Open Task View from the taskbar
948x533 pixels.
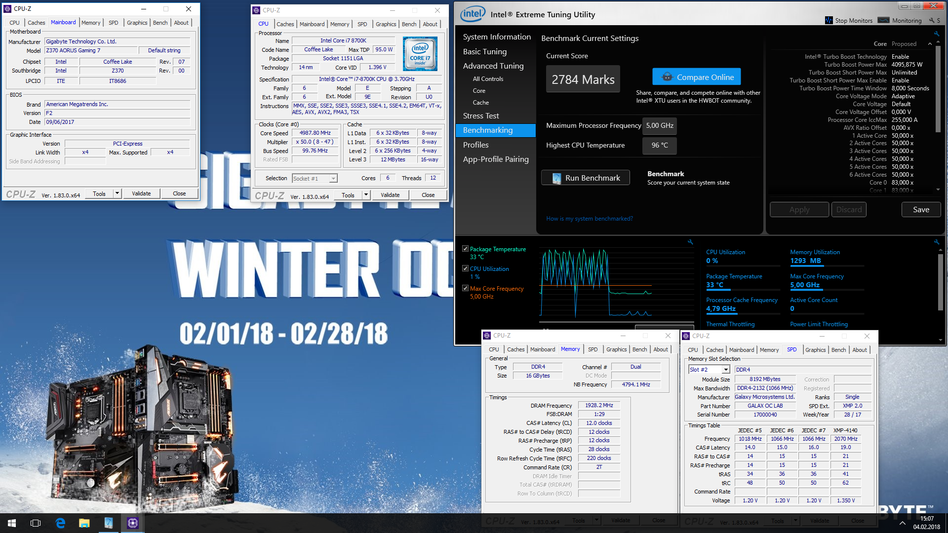coord(36,523)
